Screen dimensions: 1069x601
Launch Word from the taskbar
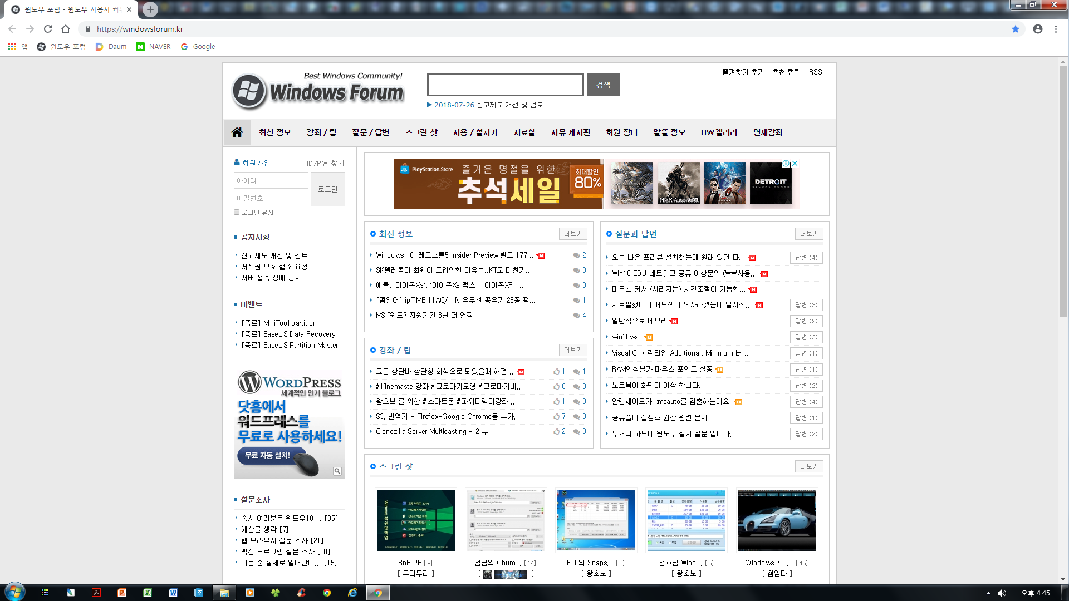[173, 593]
